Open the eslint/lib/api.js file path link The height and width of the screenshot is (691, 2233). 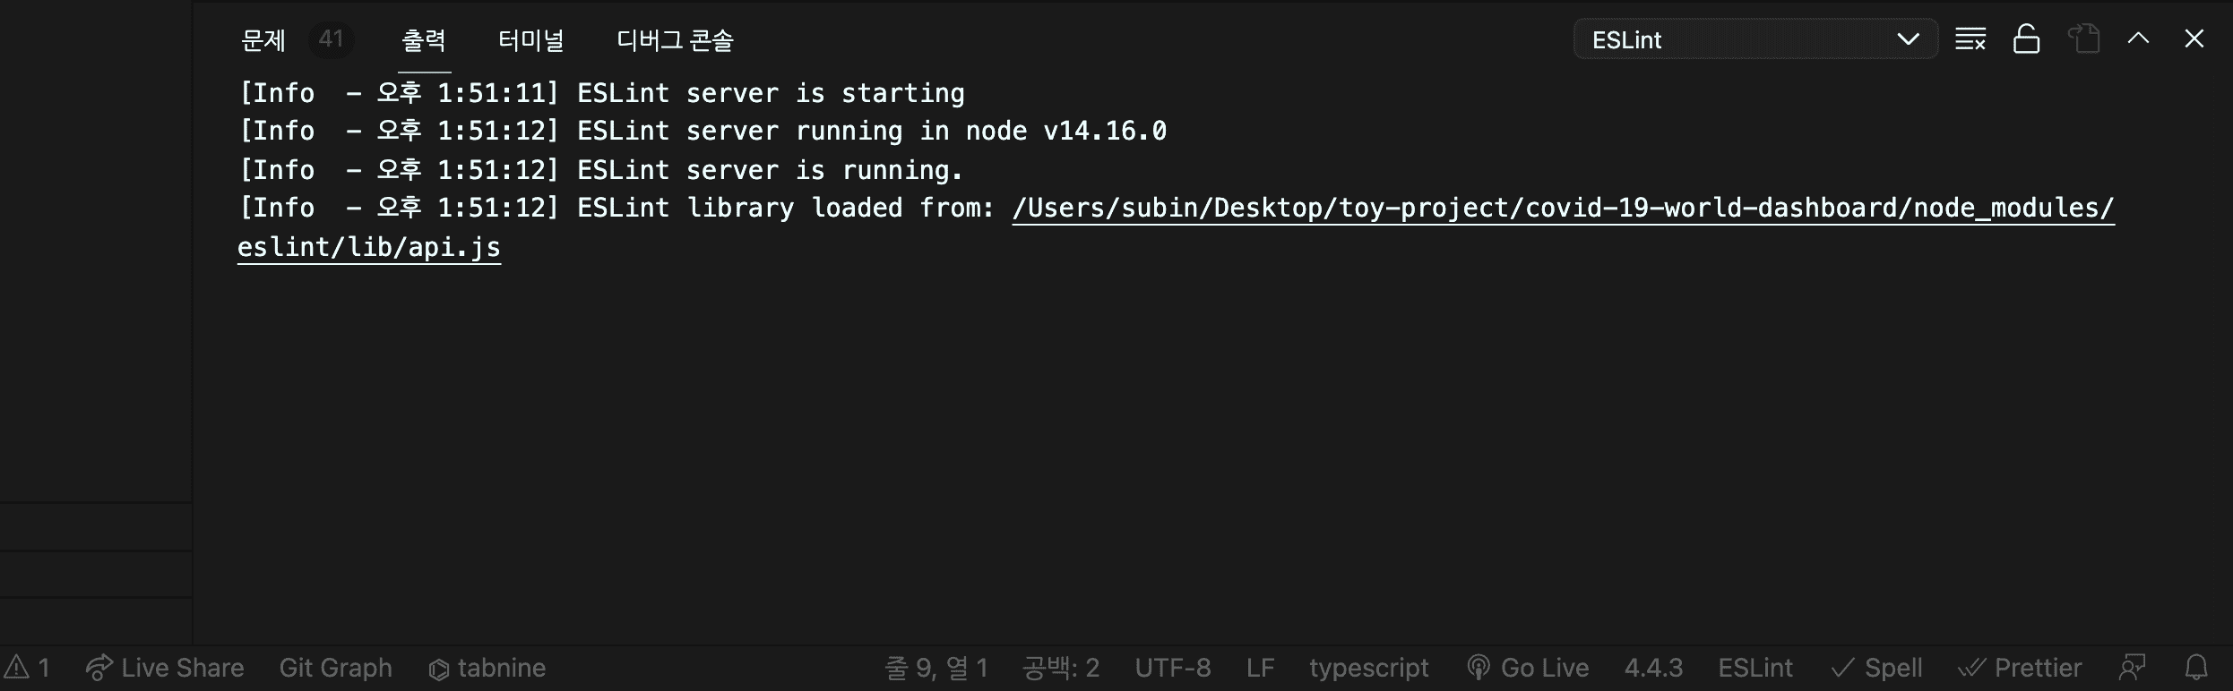point(368,247)
